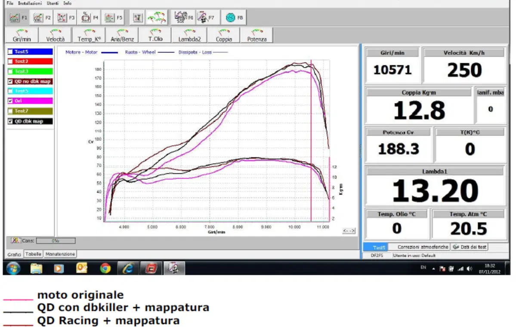Click the Utente in uso: Default status
Image resolution: width=516 pixels, height=327 pixels.
pyautogui.click(x=414, y=255)
